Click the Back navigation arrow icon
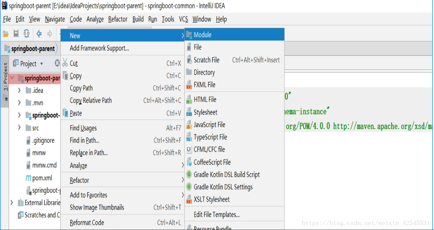This screenshot has height=230, width=434. coord(39,34)
